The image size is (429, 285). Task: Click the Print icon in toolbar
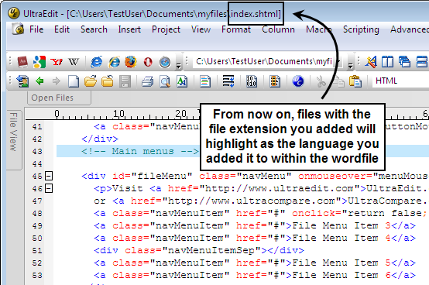(147, 81)
